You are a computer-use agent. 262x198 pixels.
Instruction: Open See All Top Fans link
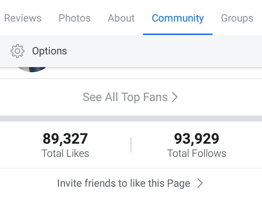pyautogui.click(x=125, y=97)
